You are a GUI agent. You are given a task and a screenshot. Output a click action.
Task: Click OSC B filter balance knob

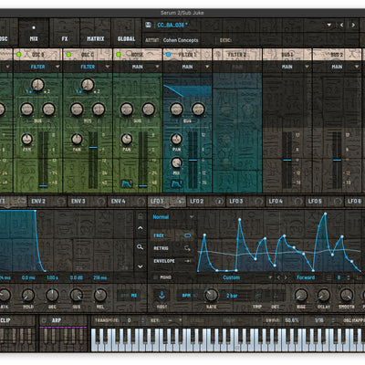[37, 85]
